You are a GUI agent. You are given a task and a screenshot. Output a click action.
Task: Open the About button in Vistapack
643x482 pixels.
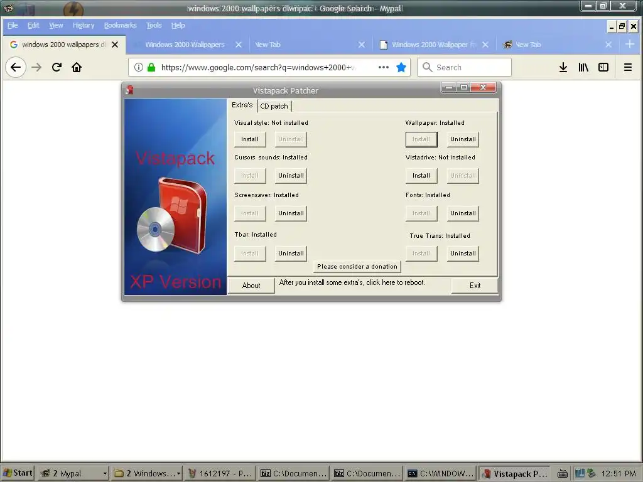point(251,286)
